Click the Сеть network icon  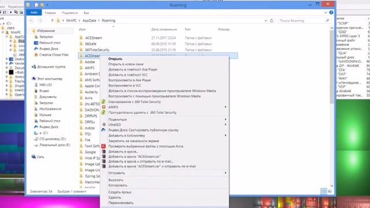click(x=34, y=157)
